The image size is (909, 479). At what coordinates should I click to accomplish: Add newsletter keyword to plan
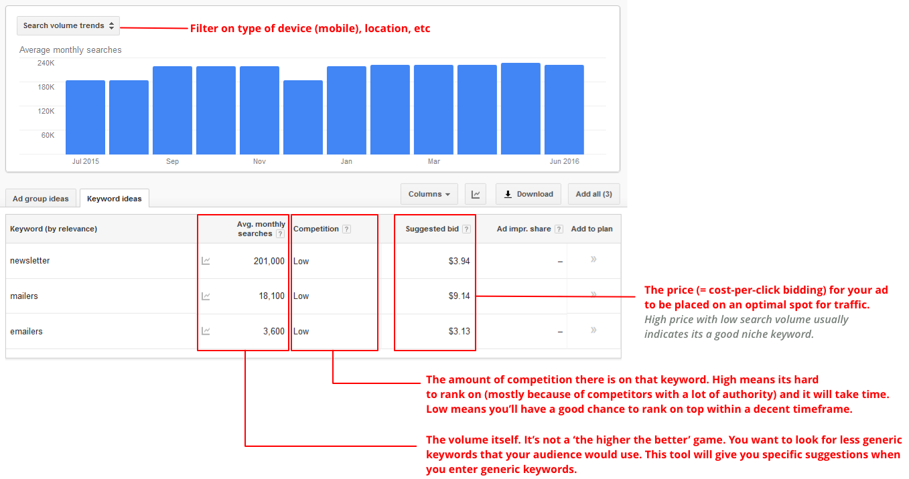click(x=593, y=260)
